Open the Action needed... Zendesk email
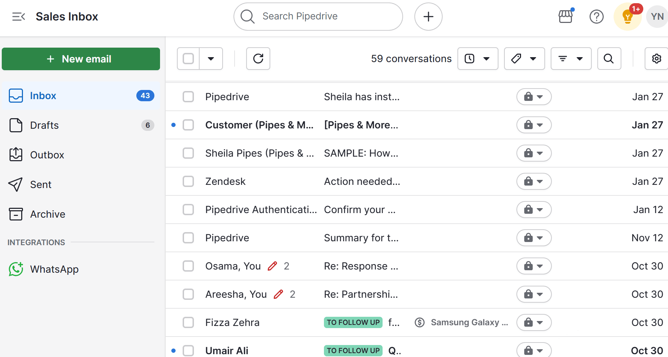Viewport: 668px width, 357px height. pyautogui.click(x=362, y=181)
